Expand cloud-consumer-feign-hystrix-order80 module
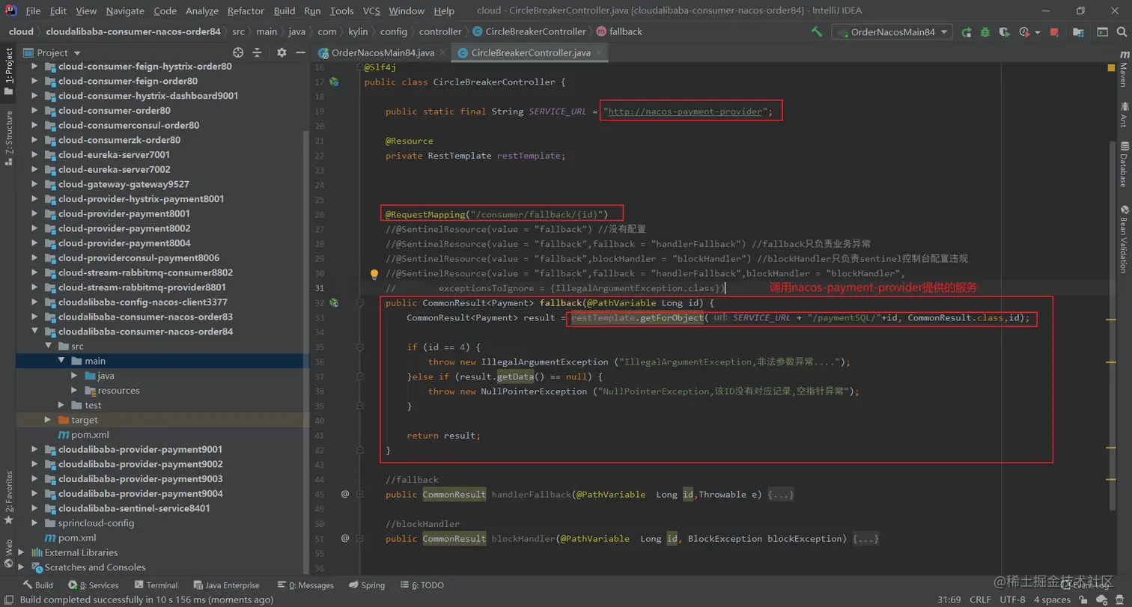This screenshot has height=607, width=1132. point(35,67)
